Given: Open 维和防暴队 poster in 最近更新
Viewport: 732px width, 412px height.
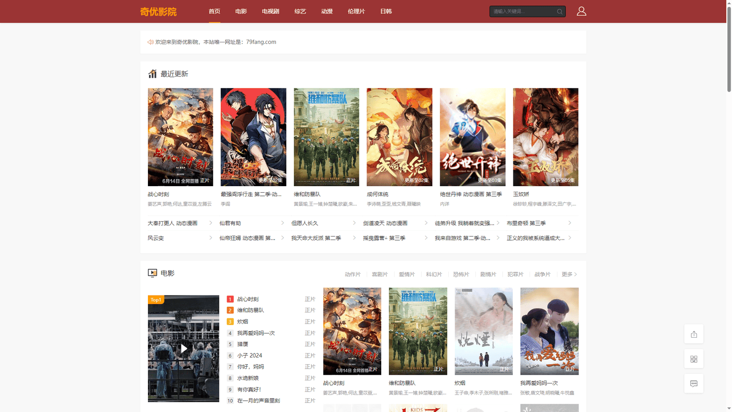Looking at the screenshot, I should pyautogui.click(x=326, y=137).
